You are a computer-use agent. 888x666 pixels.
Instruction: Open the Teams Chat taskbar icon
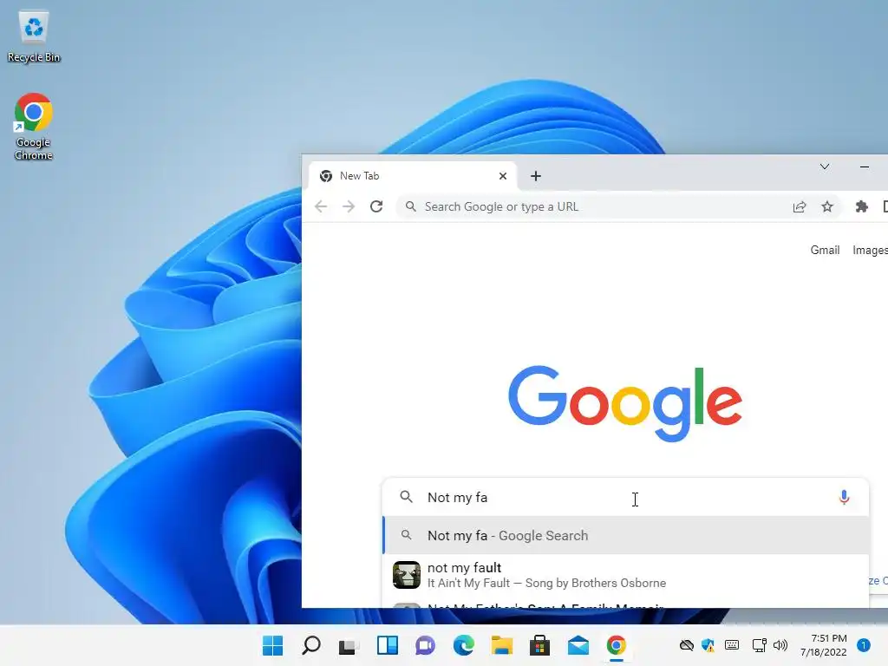[425, 645]
